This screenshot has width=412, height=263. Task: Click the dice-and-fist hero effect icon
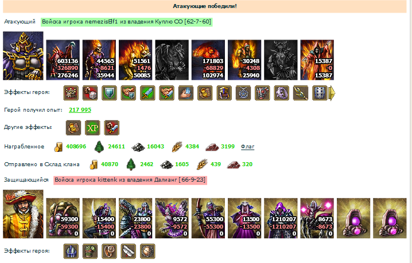tap(90, 93)
